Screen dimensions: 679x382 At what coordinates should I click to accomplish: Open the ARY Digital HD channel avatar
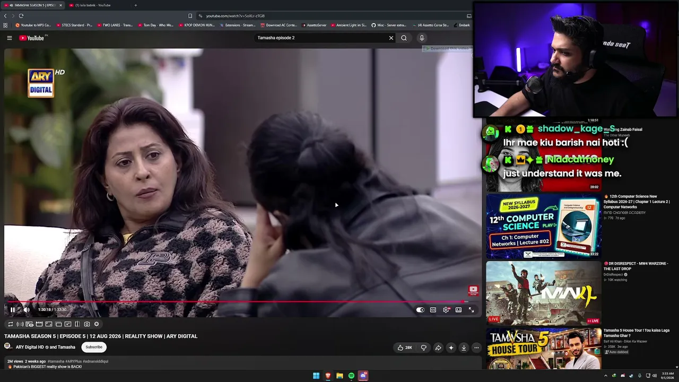pyautogui.click(x=8, y=346)
